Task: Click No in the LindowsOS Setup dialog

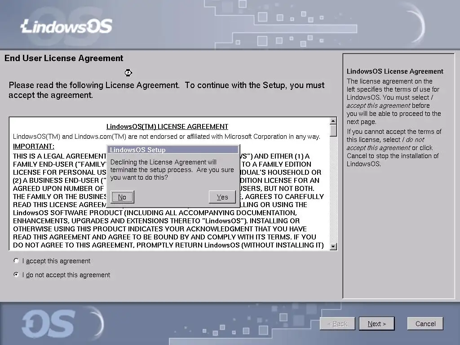Action: 122,197
